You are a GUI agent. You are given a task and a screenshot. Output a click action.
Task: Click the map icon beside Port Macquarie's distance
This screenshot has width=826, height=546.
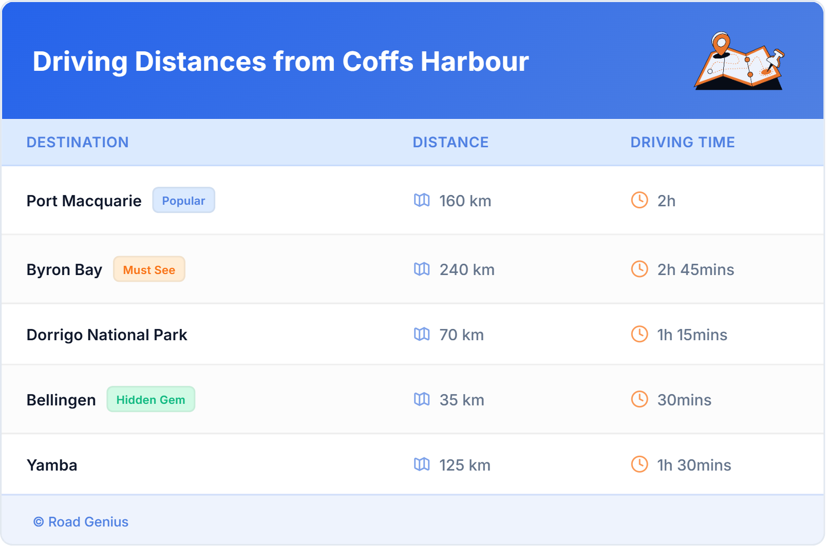tap(422, 201)
